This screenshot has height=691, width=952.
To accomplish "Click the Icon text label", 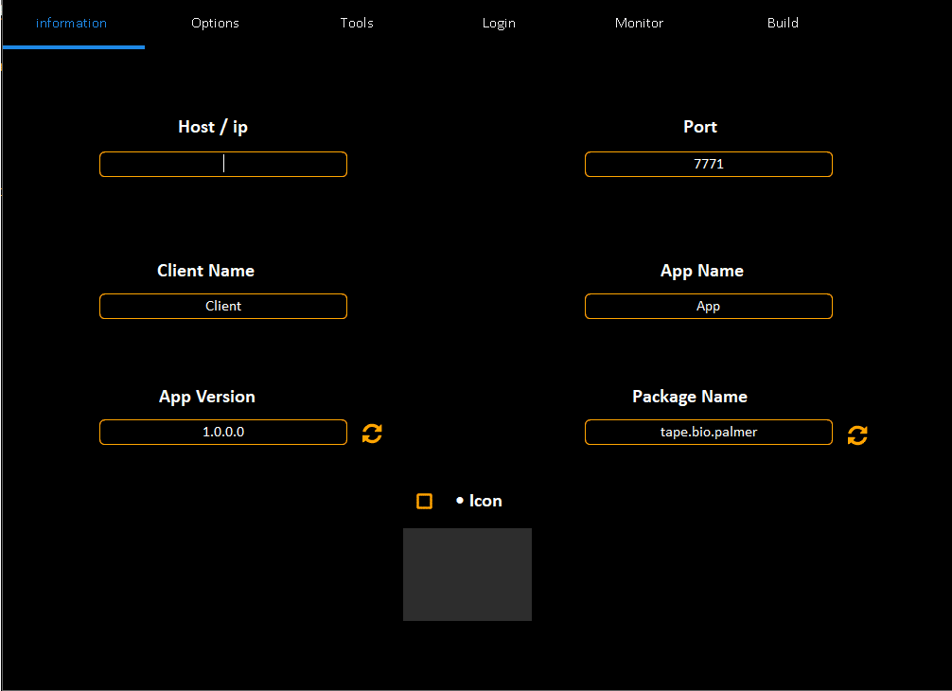I will [485, 501].
